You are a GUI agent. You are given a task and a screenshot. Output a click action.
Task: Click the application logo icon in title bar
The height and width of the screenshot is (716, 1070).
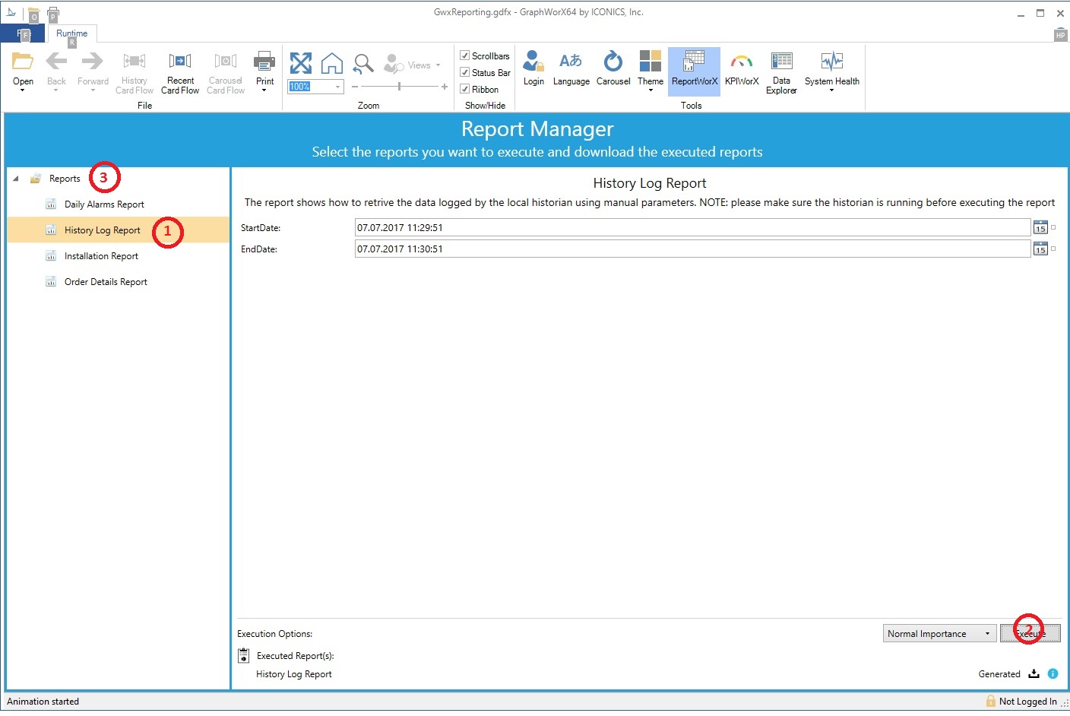pyautogui.click(x=11, y=12)
